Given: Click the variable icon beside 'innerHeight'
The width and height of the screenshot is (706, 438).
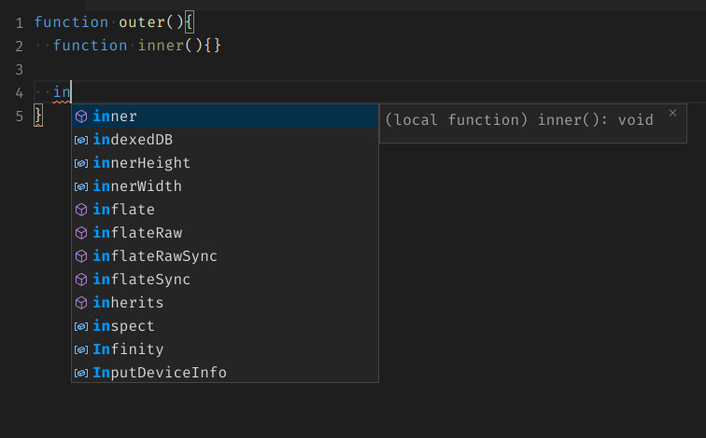Looking at the screenshot, I should [81, 163].
